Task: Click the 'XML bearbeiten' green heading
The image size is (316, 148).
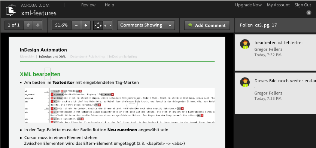Action: 40,74
